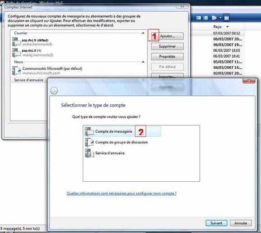Viewport: 261px width, 233px height.
Task: Select Compte de groupe de discussion option
Action: pyautogui.click(x=121, y=142)
